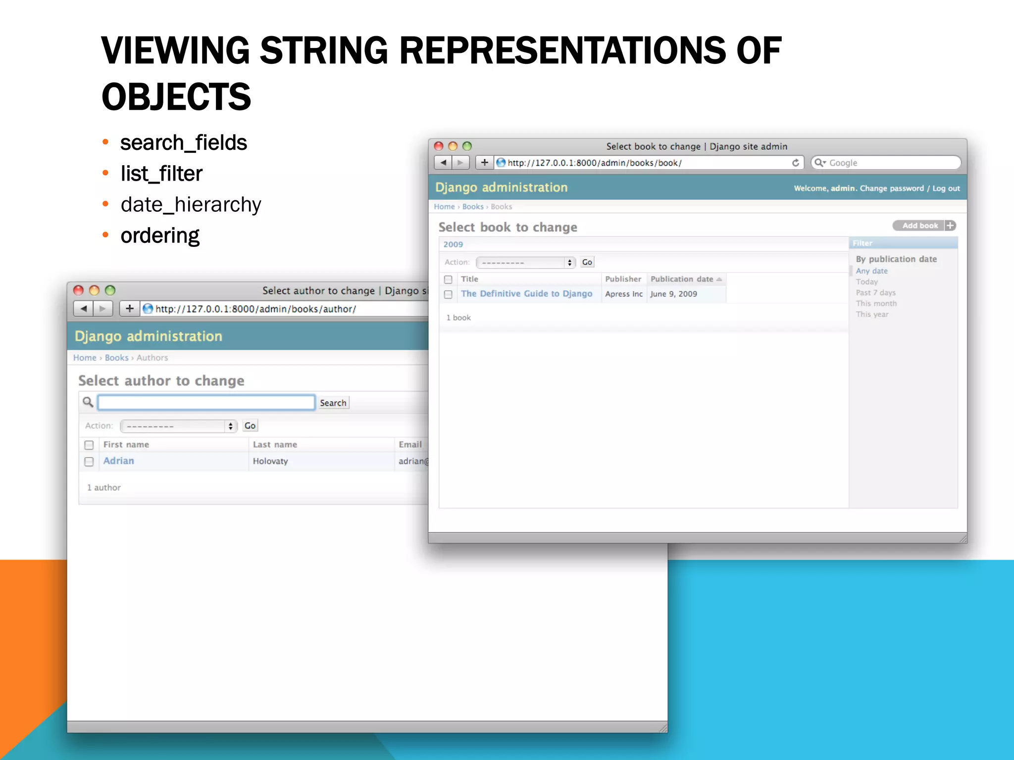
Task: Click the '1 author' count text
Action: click(x=104, y=487)
